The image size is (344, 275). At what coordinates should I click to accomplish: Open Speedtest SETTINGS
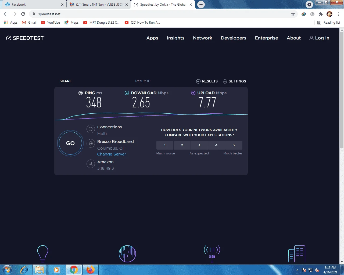(x=234, y=81)
